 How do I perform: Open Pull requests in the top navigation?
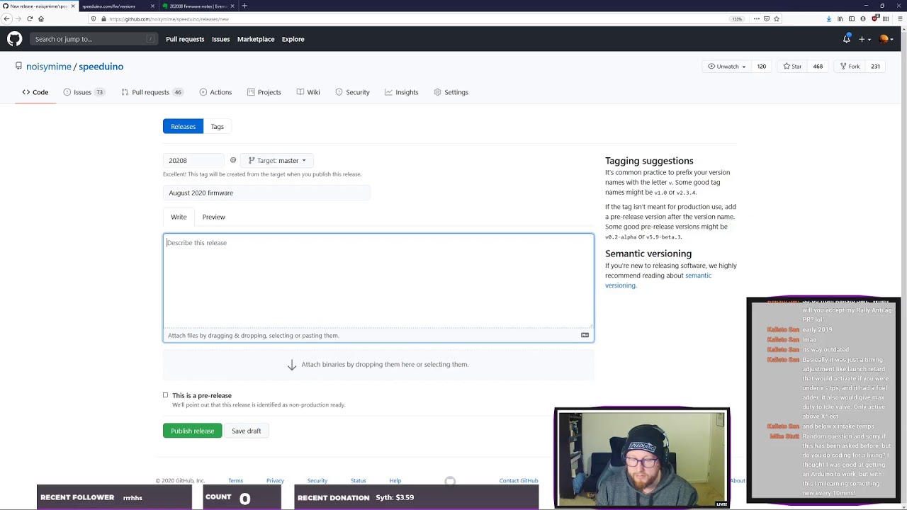click(x=185, y=39)
